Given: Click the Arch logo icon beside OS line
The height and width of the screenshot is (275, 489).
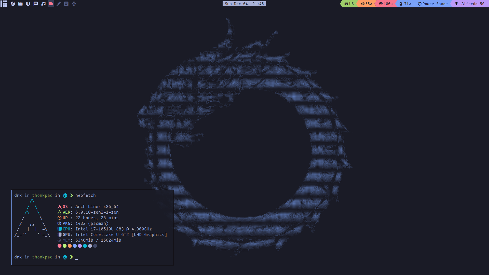Looking at the screenshot, I should tap(60, 207).
